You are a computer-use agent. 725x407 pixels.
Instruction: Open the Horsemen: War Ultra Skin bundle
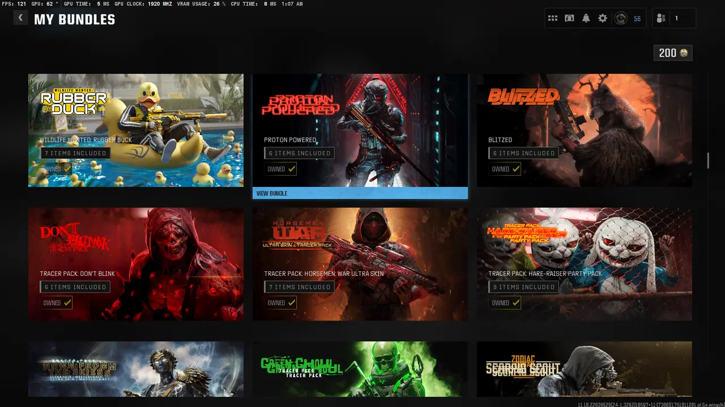tap(360, 264)
